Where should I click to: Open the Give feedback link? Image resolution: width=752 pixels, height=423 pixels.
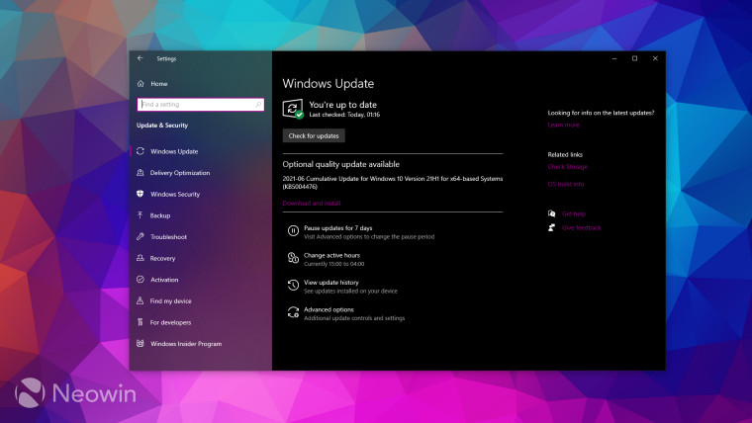581,227
